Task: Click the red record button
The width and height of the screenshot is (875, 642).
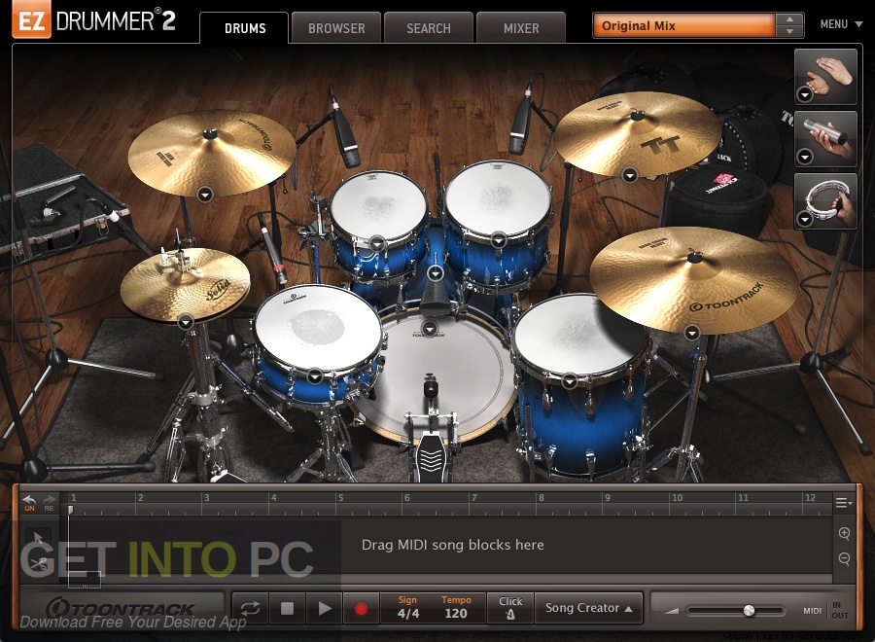Action: [x=361, y=609]
